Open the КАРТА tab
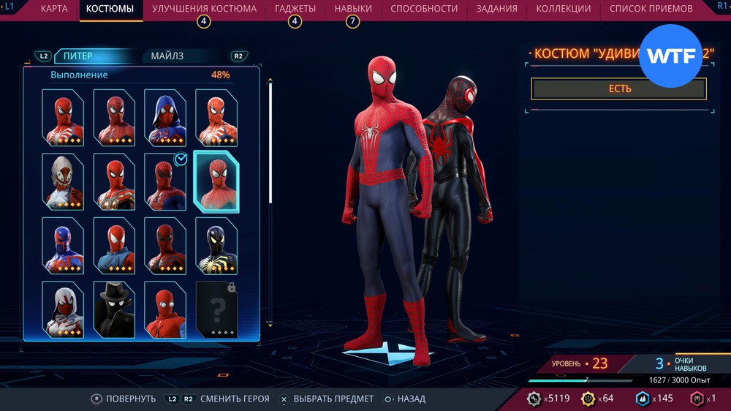The height and width of the screenshot is (411, 731). click(x=54, y=9)
